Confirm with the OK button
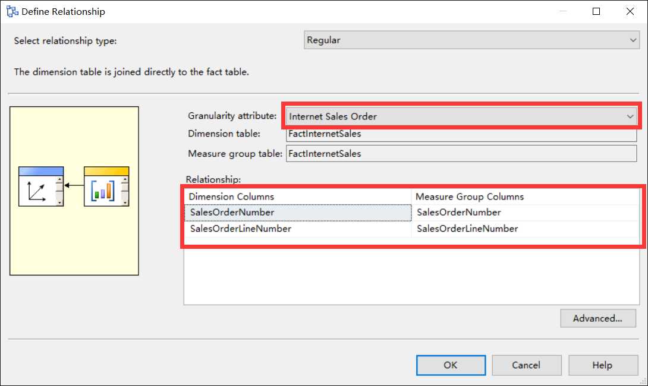 coord(451,365)
